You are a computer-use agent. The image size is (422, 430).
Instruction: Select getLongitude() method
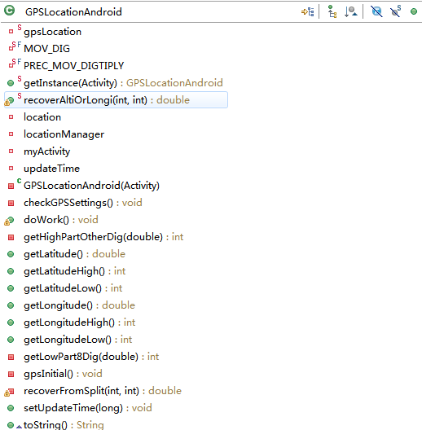coord(79,305)
